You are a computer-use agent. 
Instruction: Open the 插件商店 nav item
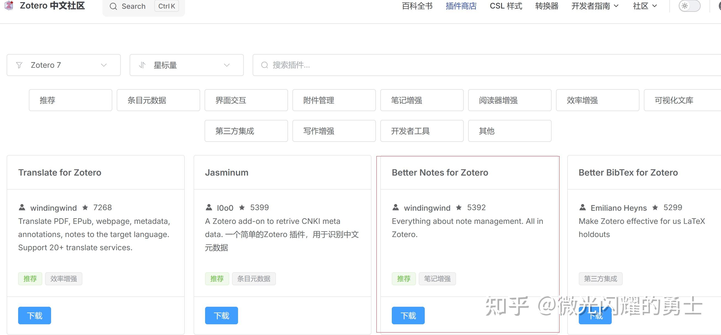point(461,6)
